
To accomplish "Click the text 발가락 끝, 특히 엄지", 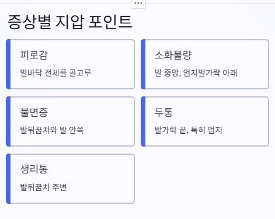I will click(x=188, y=130).
